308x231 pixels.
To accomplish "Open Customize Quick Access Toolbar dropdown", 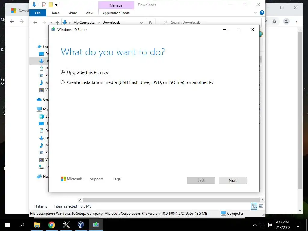I will pyautogui.click(x=56, y=5).
